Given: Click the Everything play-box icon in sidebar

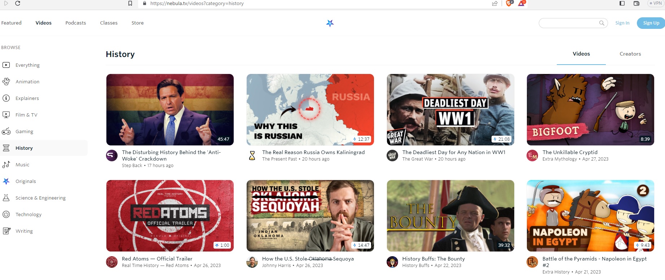Looking at the screenshot, I should point(6,65).
